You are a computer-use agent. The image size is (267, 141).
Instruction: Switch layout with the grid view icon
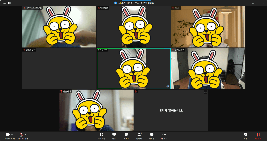[x=9, y=3]
